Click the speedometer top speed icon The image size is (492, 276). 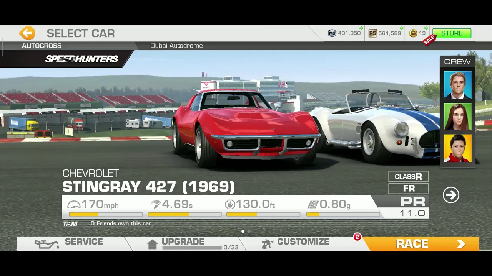[74, 205]
